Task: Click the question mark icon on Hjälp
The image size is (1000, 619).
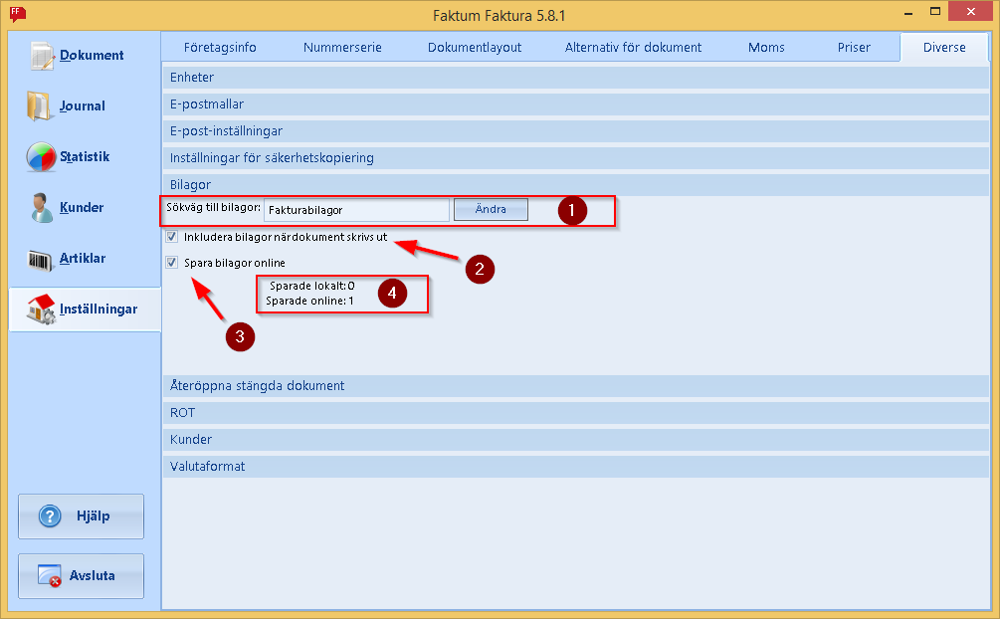Action: [50, 516]
